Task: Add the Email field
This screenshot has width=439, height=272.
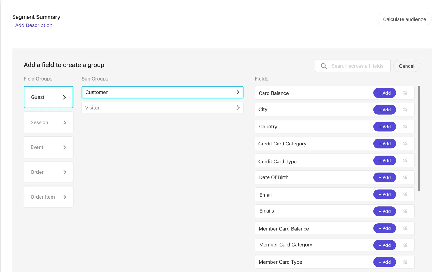Action: [x=384, y=194]
